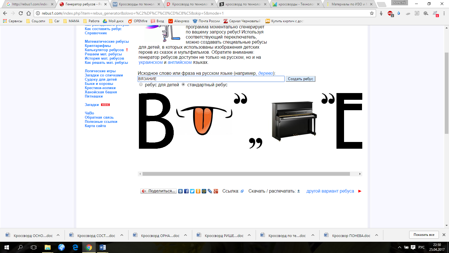
Task: View site information icon in address bar
Action: (38, 13)
